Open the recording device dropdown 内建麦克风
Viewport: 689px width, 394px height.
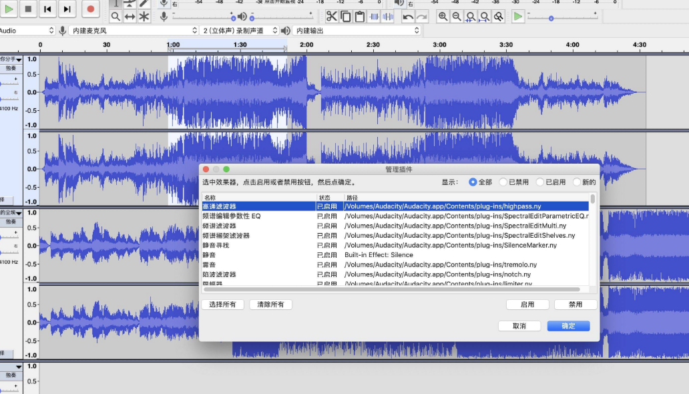tap(134, 30)
